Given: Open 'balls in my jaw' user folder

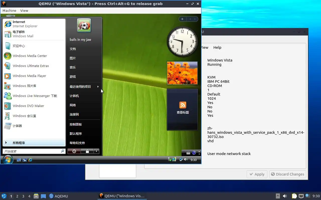Looking at the screenshot, I should (84, 40).
